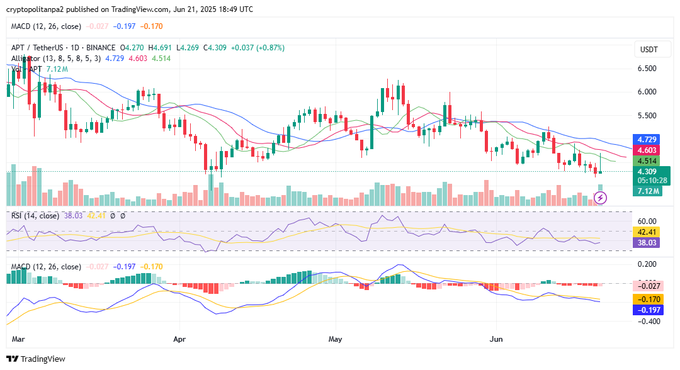Click the blue 4.729 Alligator price label
The image size is (680, 370).
(648, 139)
